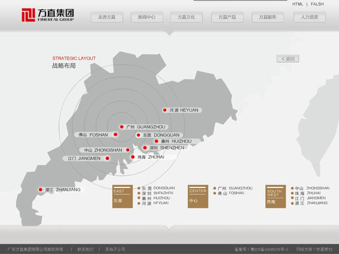Select the red dot at 深圳 SHENZHEN
The width and height of the screenshot is (339, 254).
(x=145, y=148)
